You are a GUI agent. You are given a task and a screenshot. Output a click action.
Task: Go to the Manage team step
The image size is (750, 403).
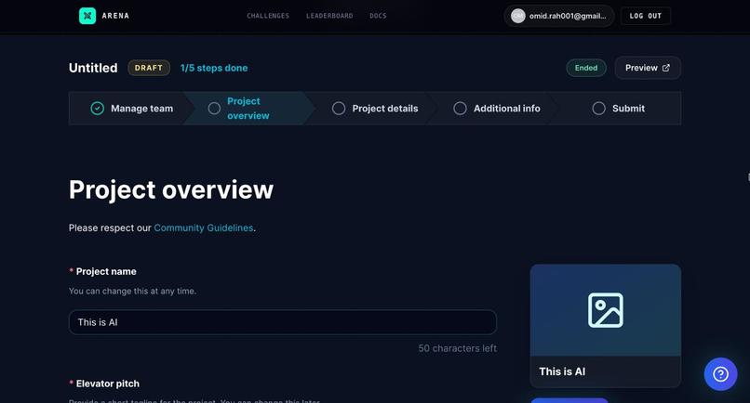(x=132, y=109)
